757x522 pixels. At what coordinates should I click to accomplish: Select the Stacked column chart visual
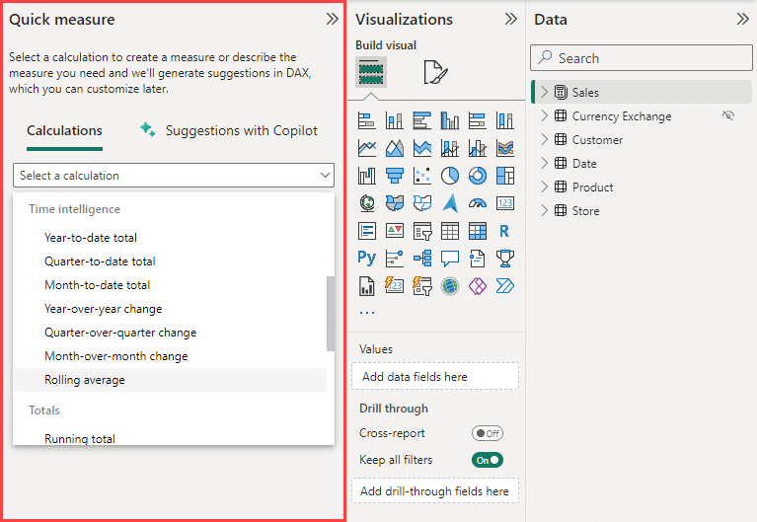tap(395, 120)
